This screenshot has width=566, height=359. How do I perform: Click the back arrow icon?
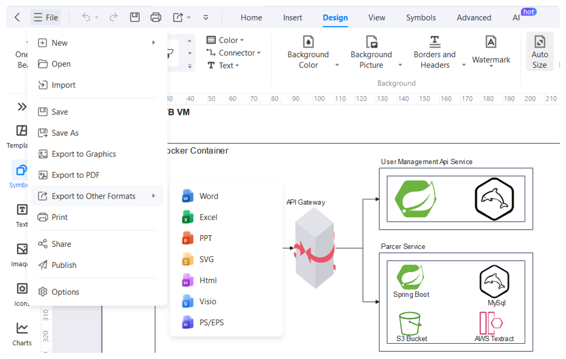coord(17,17)
